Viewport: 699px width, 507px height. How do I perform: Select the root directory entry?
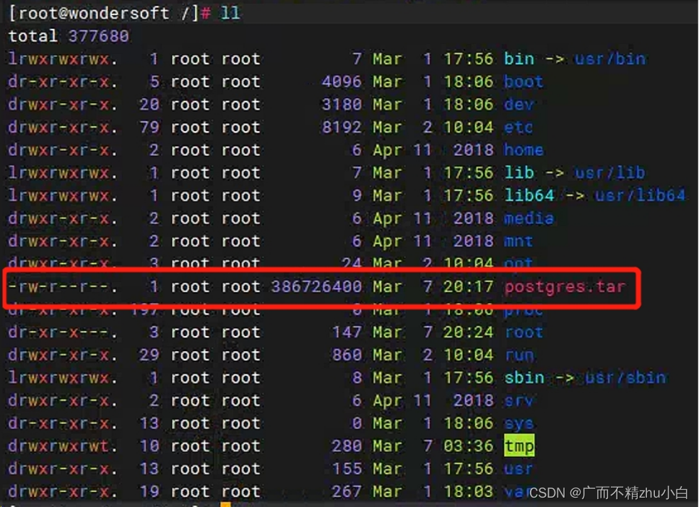[x=523, y=332]
